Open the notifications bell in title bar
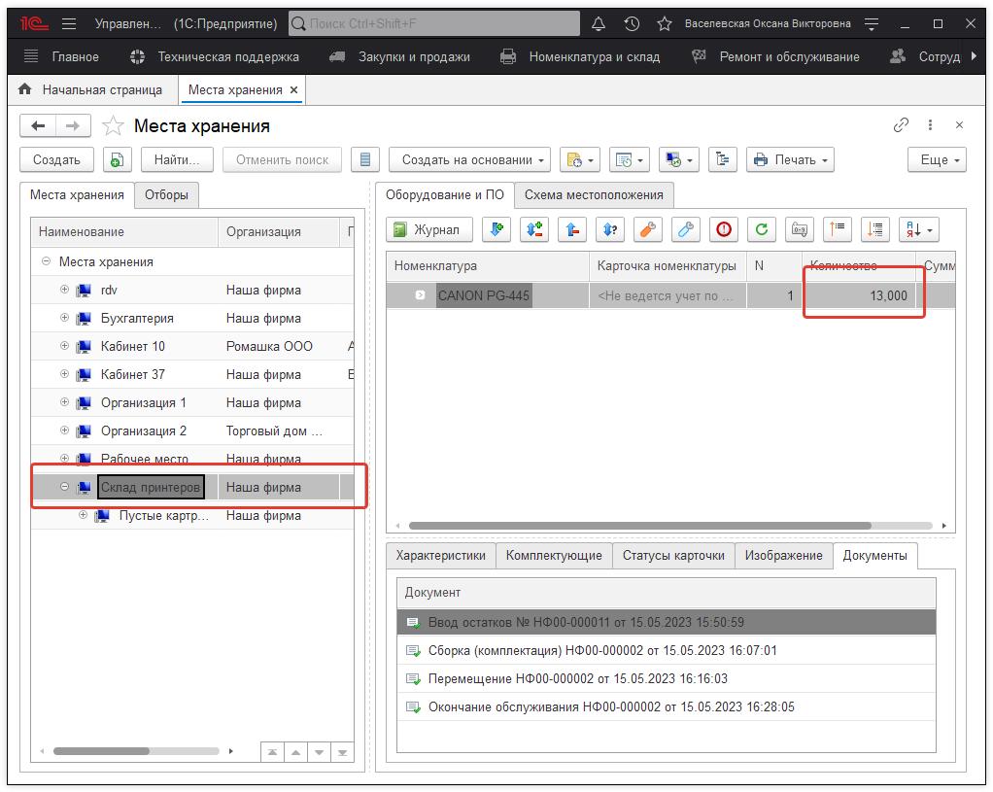The image size is (993, 792). 599,23
